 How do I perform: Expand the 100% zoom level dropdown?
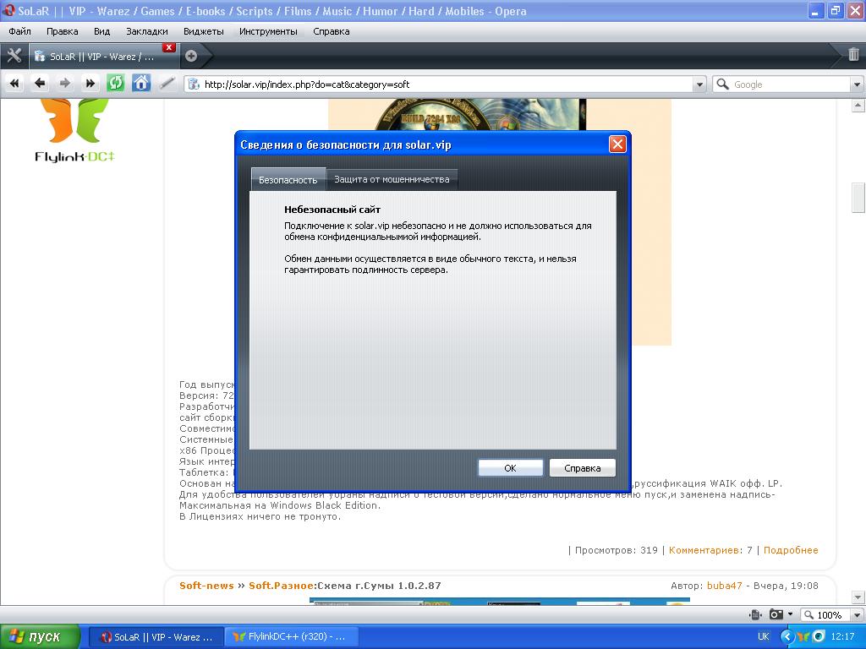point(855,614)
